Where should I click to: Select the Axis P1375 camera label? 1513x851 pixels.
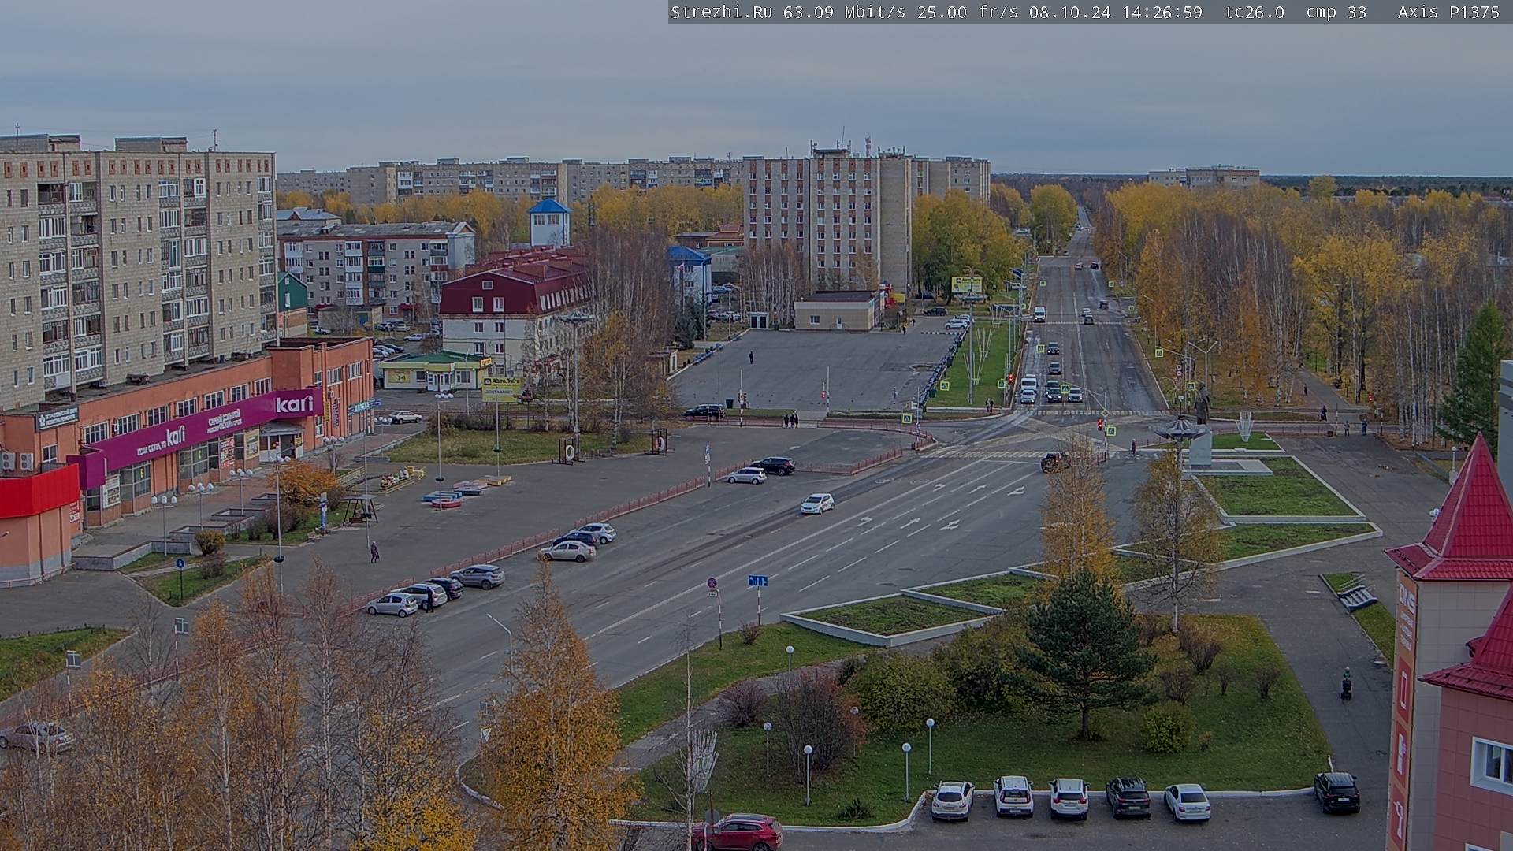click(1448, 12)
